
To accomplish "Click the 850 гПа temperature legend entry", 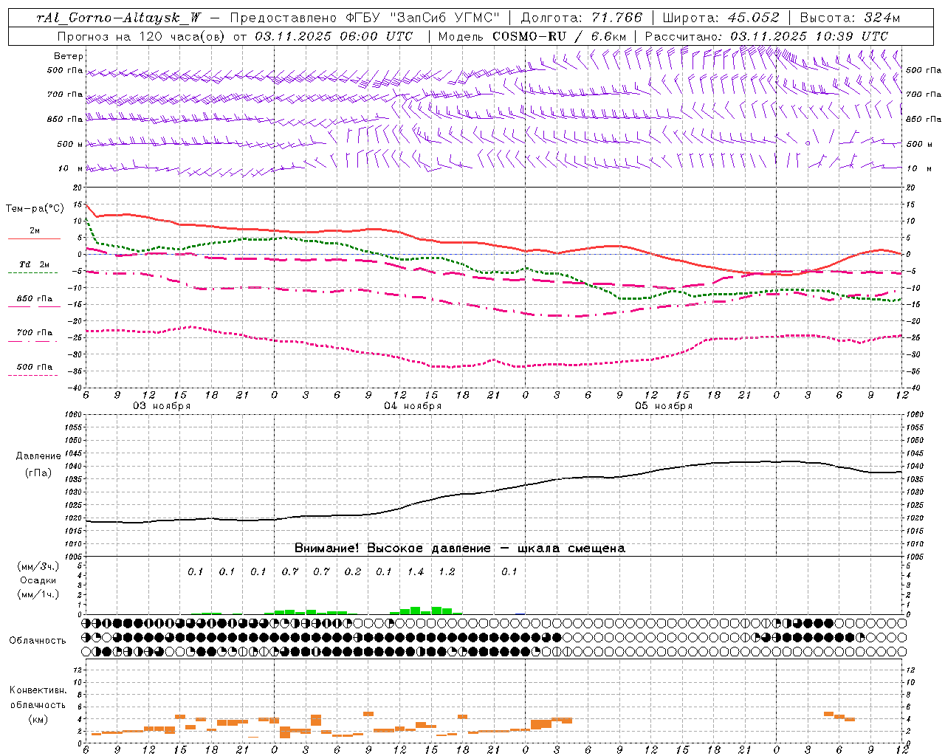I will [34, 299].
